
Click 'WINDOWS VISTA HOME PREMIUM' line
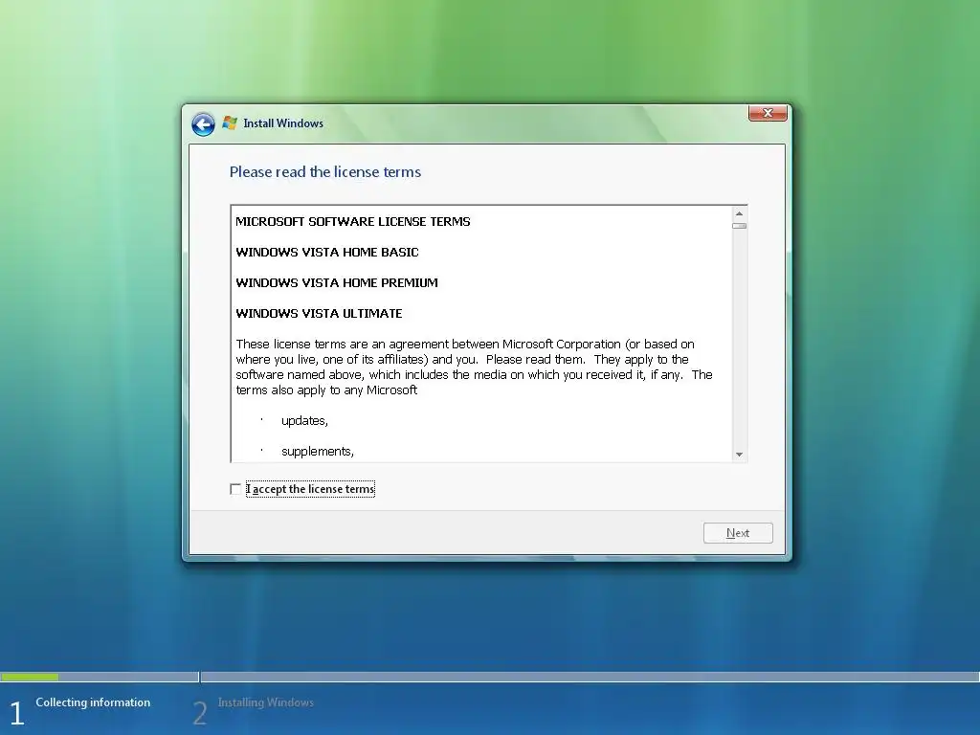(x=337, y=283)
